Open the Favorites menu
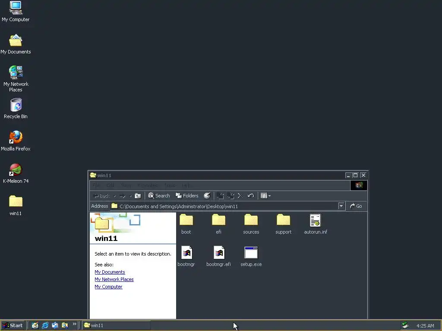 [x=148, y=185]
